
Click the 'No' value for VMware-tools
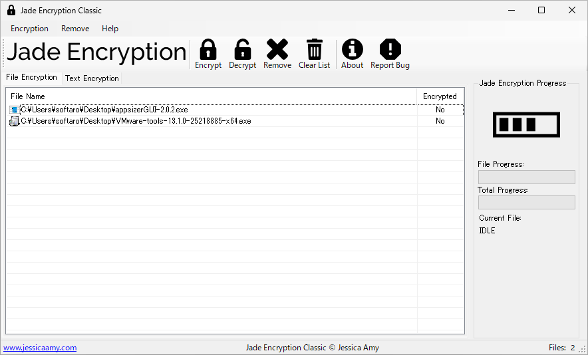440,121
